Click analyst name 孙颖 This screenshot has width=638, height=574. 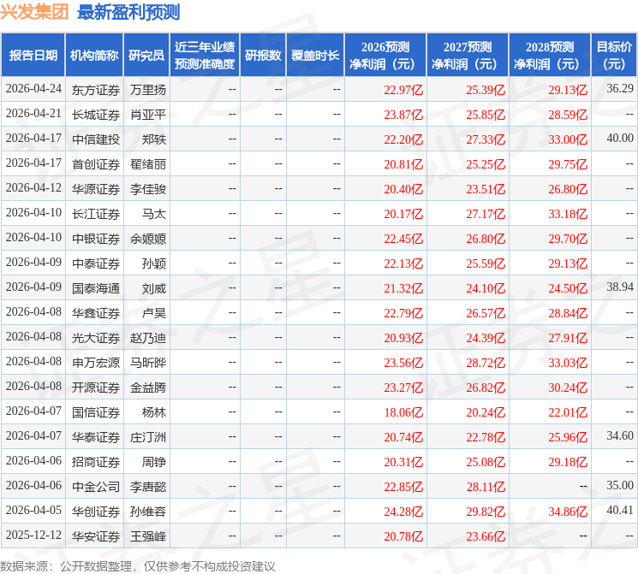[x=154, y=263]
